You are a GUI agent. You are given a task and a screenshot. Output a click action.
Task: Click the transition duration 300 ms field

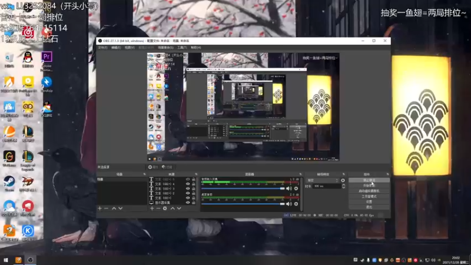[x=327, y=186]
